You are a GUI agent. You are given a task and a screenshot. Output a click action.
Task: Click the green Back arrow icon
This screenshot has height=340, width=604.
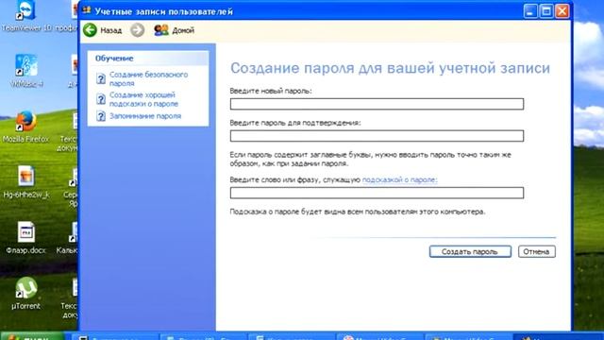pyautogui.click(x=91, y=30)
